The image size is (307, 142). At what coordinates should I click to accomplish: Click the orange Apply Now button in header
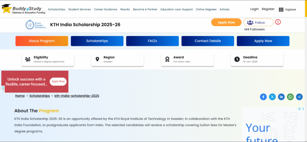click(x=226, y=22)
